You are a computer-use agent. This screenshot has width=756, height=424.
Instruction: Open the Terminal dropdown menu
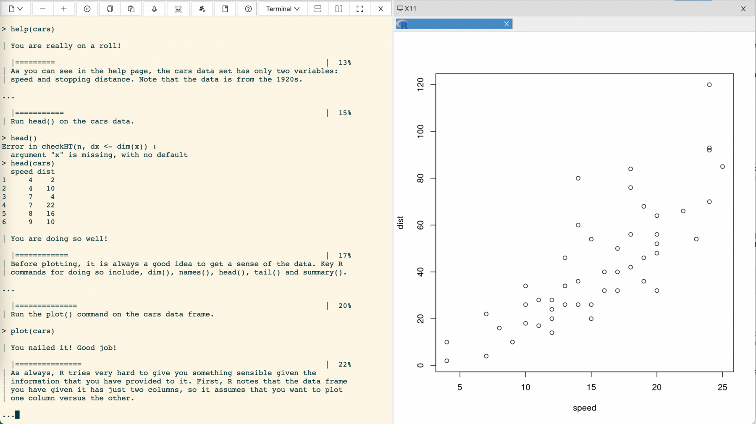click(x=282, y=8)
